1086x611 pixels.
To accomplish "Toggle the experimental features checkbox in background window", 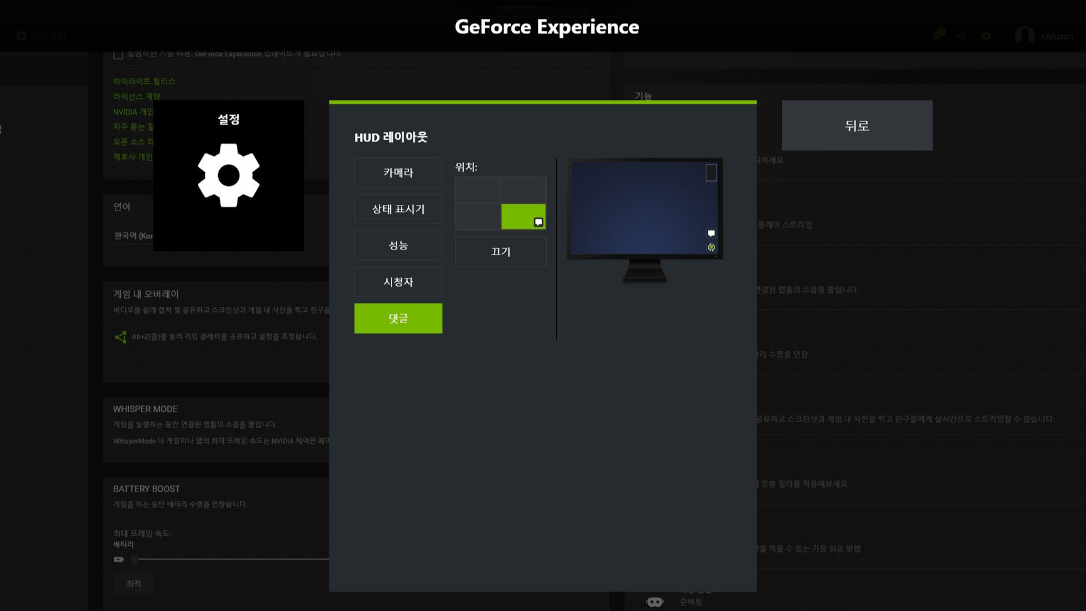I will coord(118,55).
